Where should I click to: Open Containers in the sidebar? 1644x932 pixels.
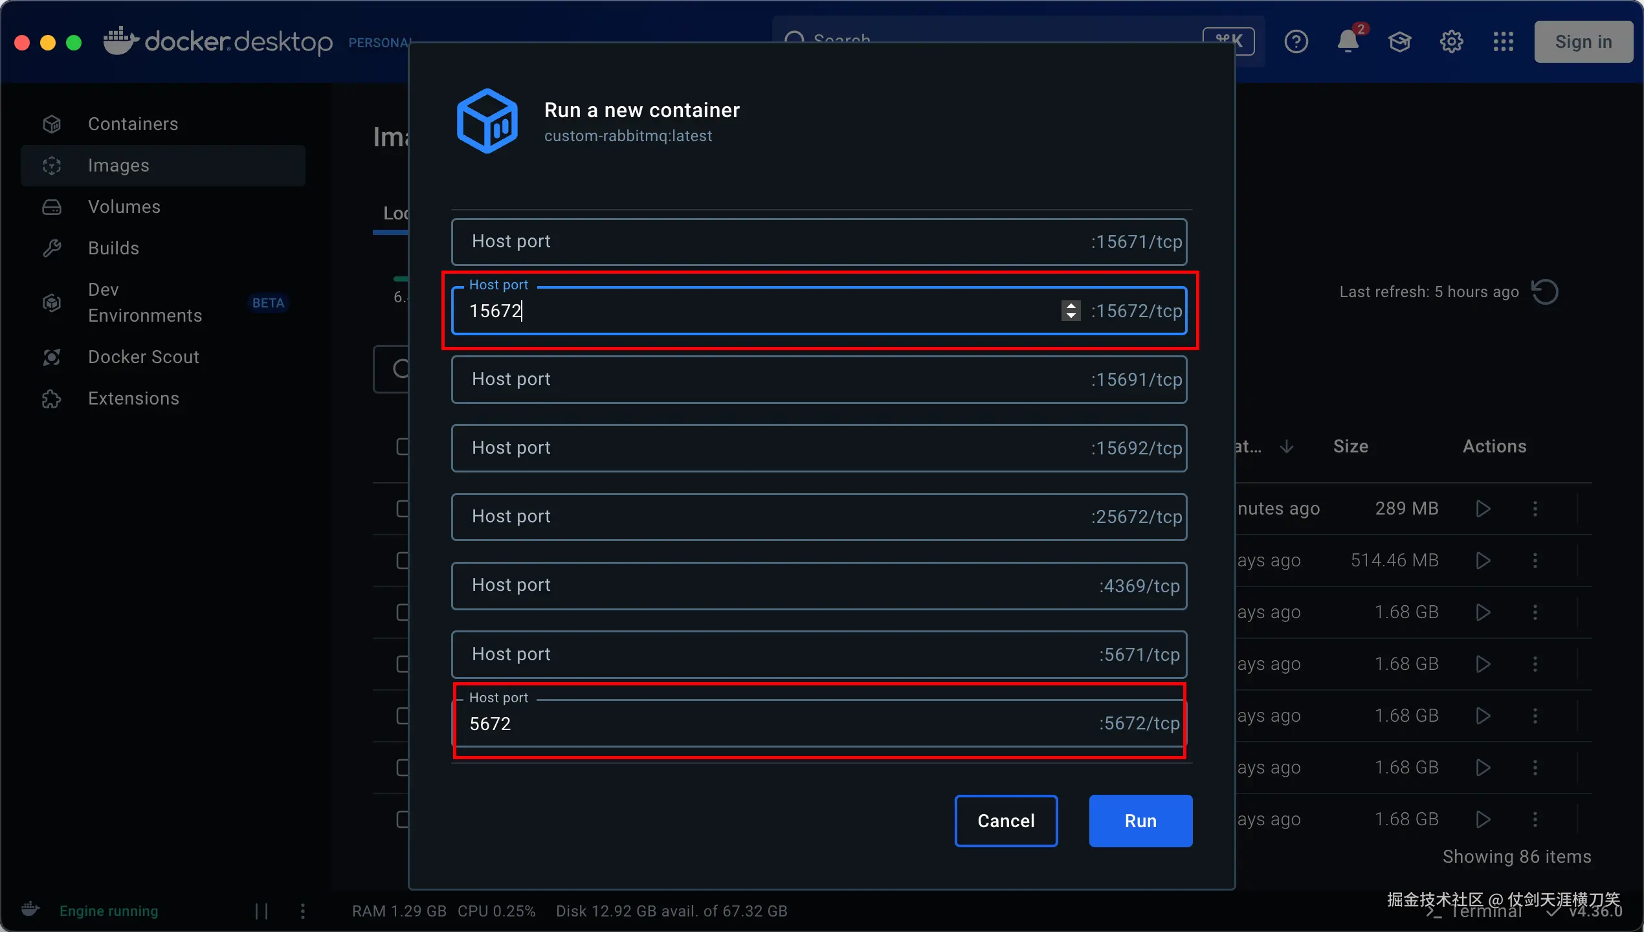point(133,124)
